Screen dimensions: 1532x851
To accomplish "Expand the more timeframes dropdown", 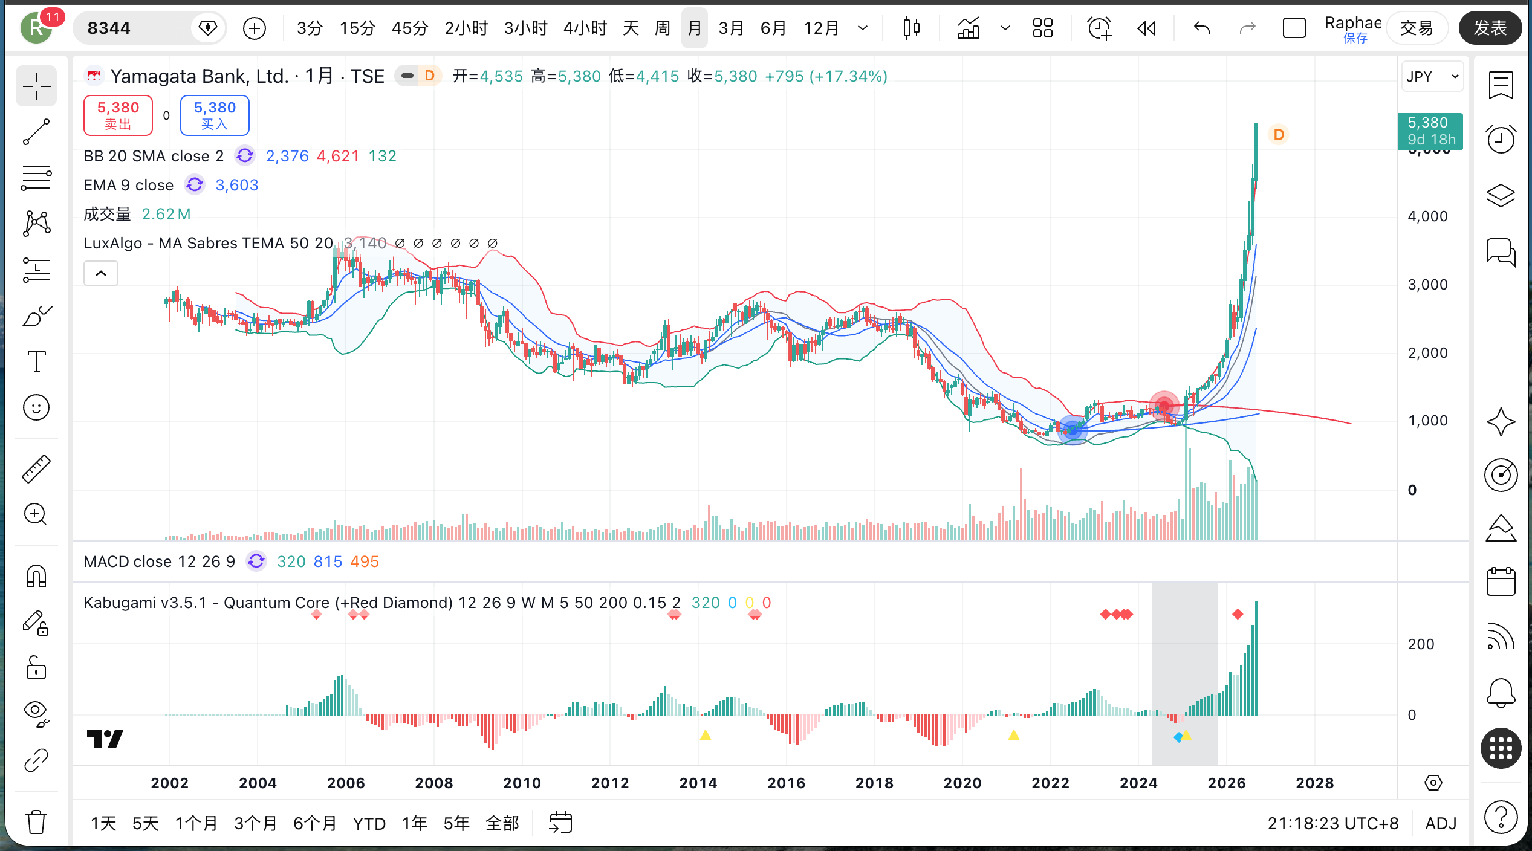I will pos(863,28).
